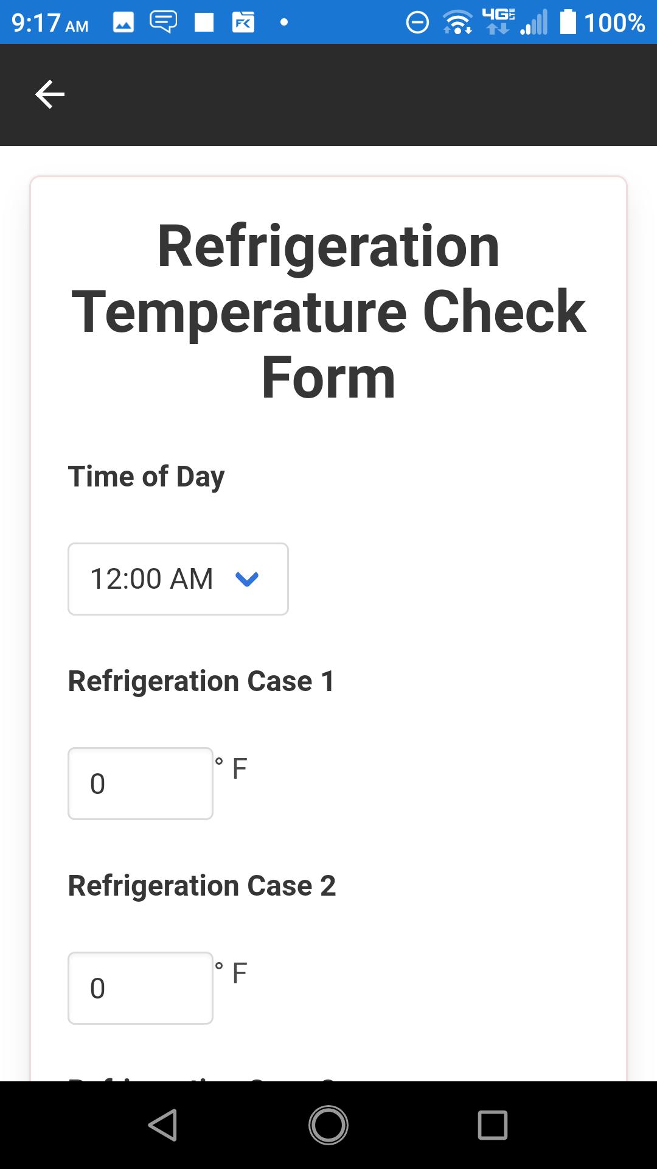The image size is (657, 1169).
Task: Select the Refrigeration Case 2 temperature field
Action: (x=141, y=988)
